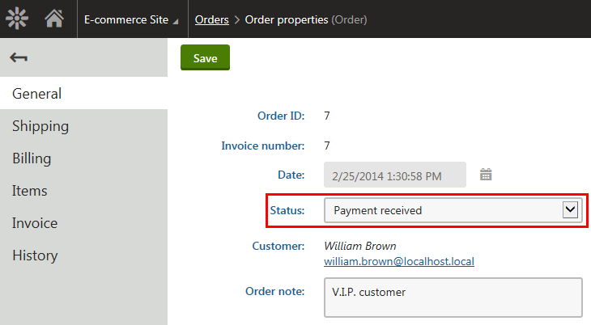The width and height of the screenshot is (591, 325).
Task: Show the order History tab
Action: pyautogui.click(x=83, y=255)
